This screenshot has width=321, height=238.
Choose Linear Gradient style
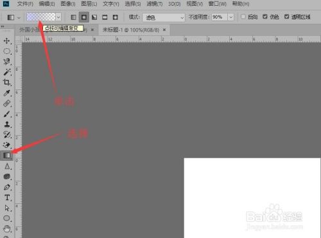(73, 17)
